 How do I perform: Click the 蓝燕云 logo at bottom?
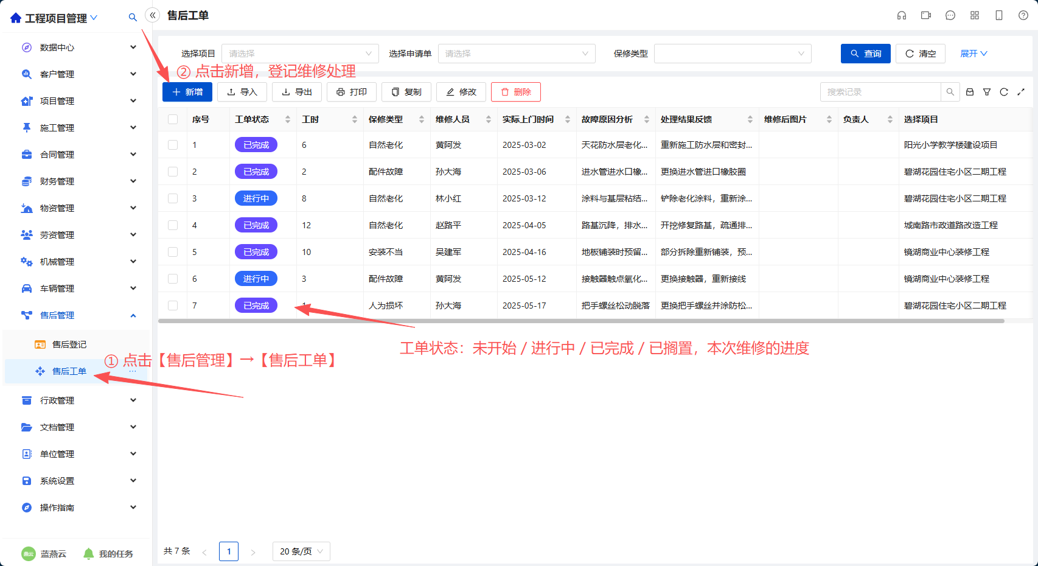[x=29, y=554]
